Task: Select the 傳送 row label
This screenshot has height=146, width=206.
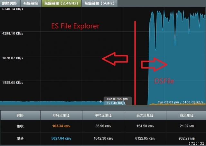Action: [20, 139]
